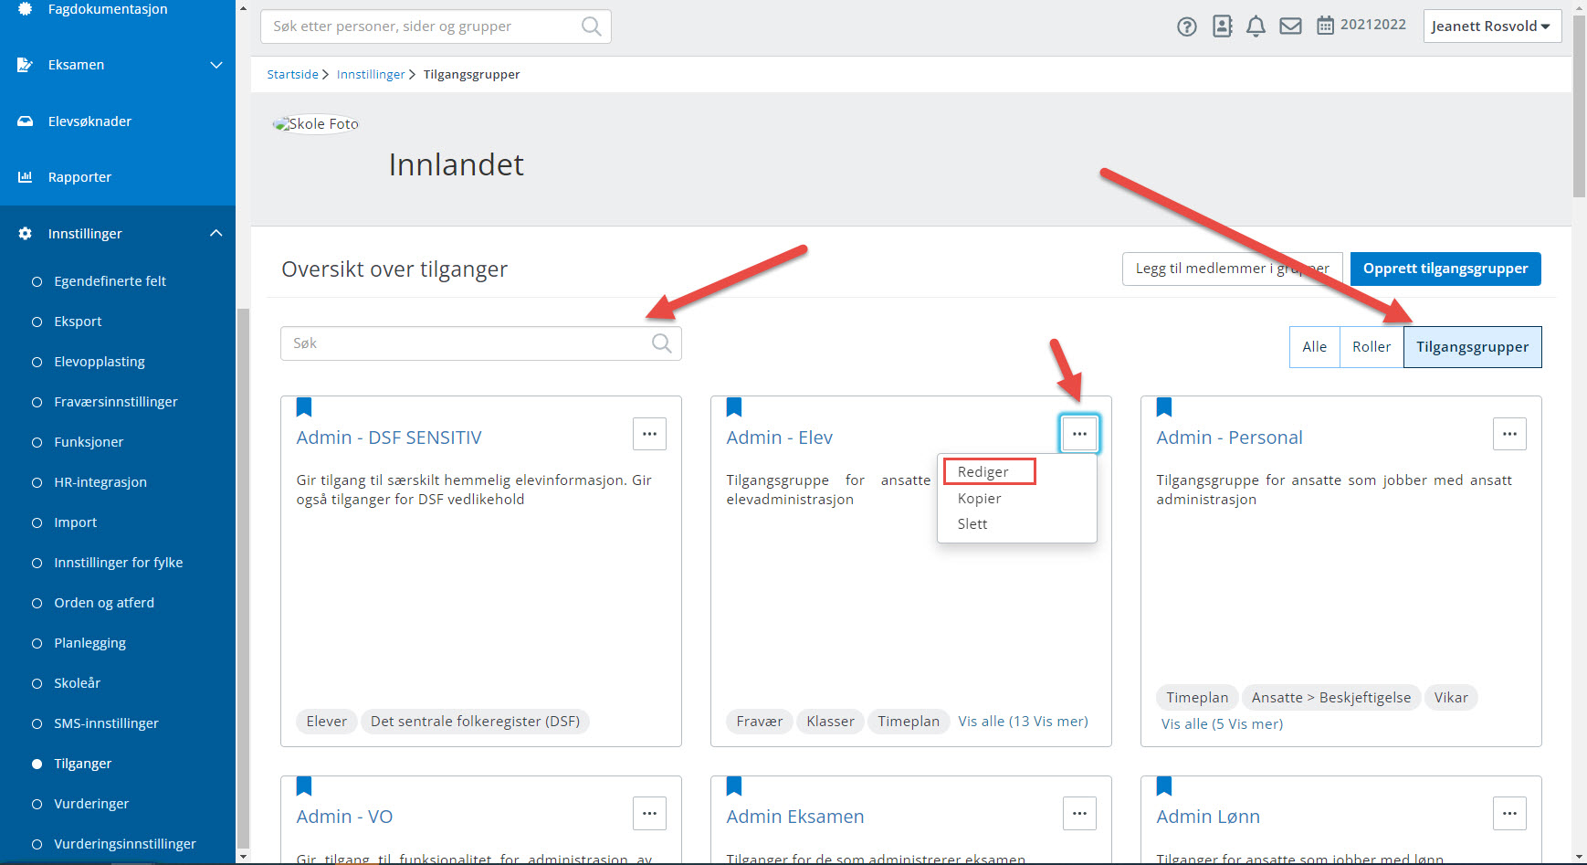
Task: Open the Admin - DSF SENSITIV title
Action: tap(389, 438)
